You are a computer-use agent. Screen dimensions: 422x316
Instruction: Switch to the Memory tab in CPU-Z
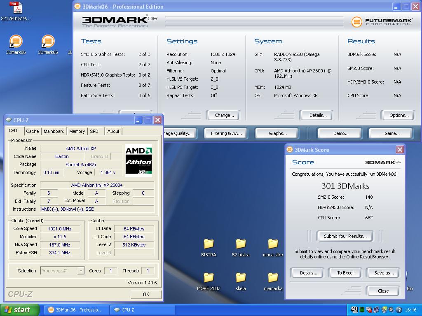click(77, 131)
